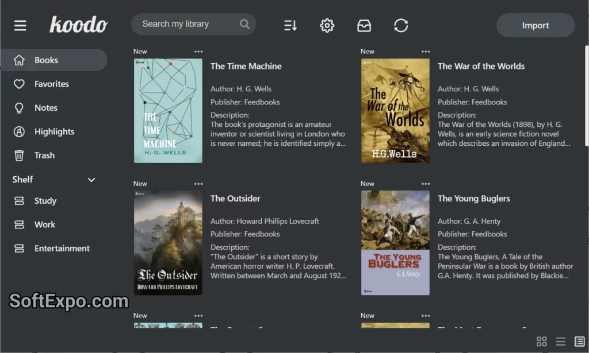Select Books in the sidebar

coord(46,60)
